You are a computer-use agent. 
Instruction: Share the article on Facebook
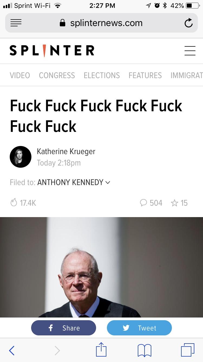tap(64, 328)
